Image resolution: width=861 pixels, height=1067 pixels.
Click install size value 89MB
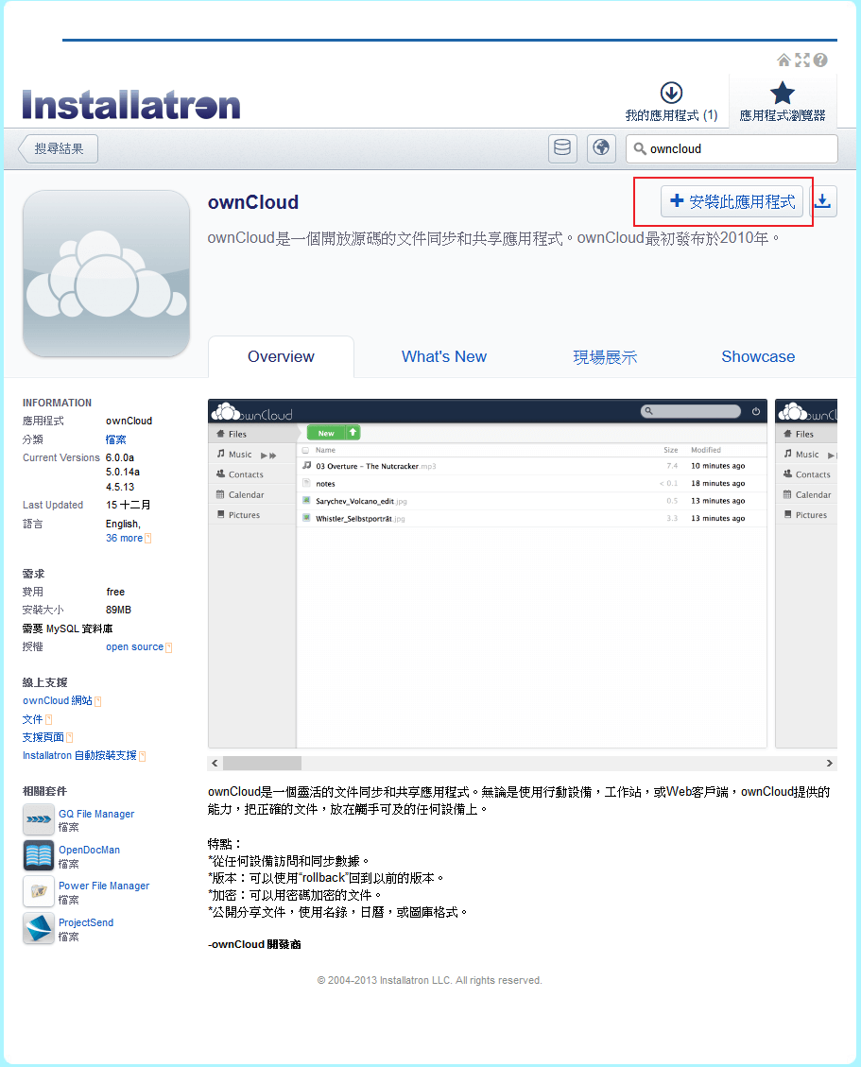coord(118,611)
